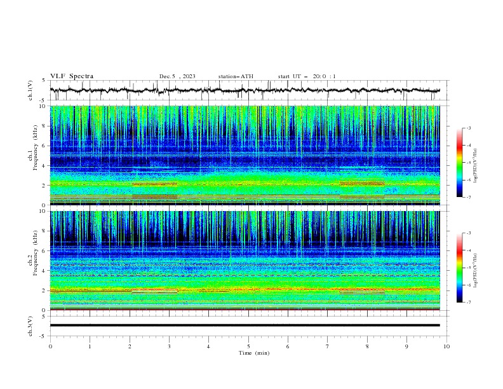Click the ch.1 spectrogram panel
503x389 pixels.
(x=245, y=155)
